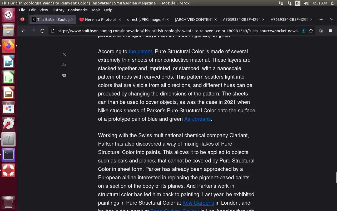Screen dimensions: 337x211
Task: Close the 'Here Is a Photo of' tab
Action: 120,20
